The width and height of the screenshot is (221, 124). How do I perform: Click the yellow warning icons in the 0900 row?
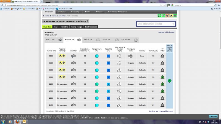[62, 77]
